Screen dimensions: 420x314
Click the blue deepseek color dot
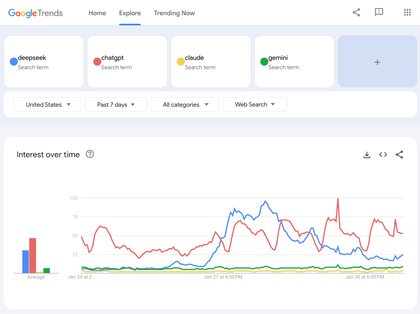point(14,61)
